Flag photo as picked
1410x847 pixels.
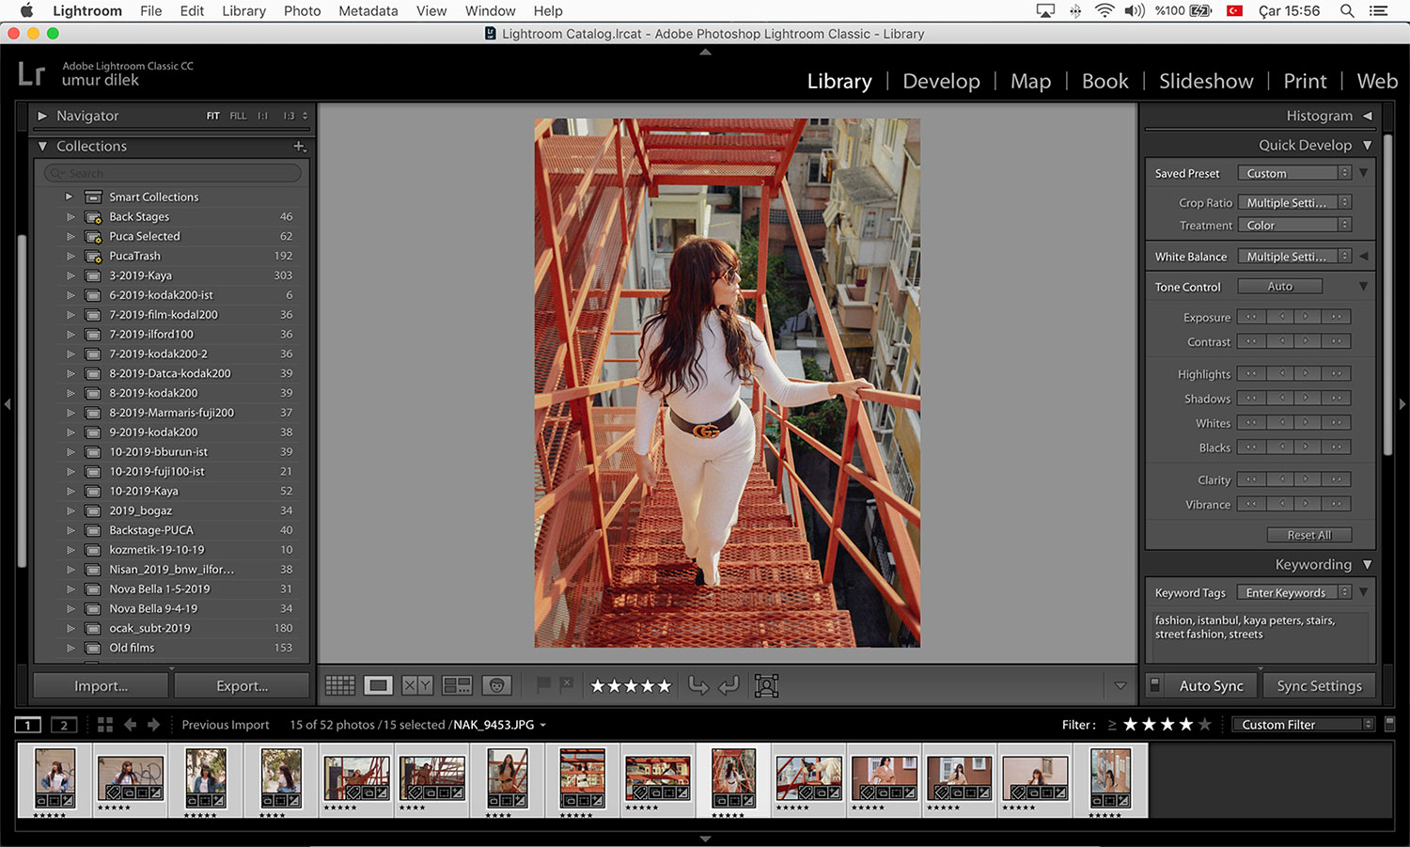point(542,685)
